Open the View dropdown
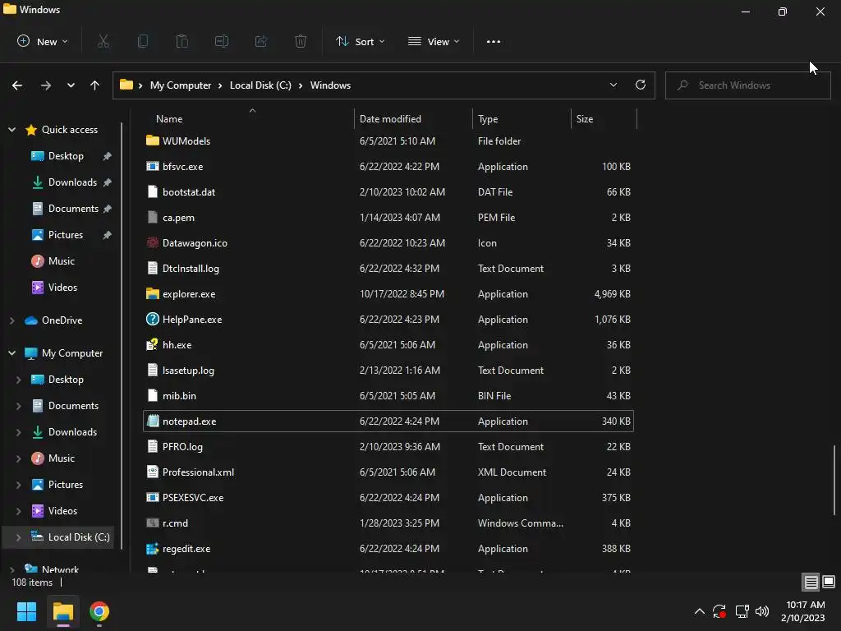841x631 pixels. coord(434,41)
